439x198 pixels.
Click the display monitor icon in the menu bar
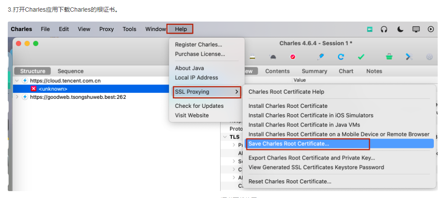tap(416, 29)
